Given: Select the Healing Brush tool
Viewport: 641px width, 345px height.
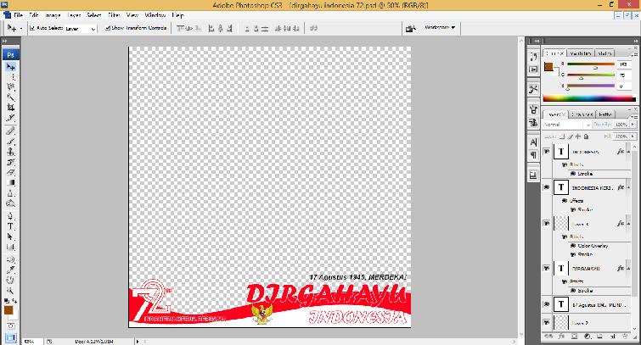Looking at the screenshot, I should point(11,131).
